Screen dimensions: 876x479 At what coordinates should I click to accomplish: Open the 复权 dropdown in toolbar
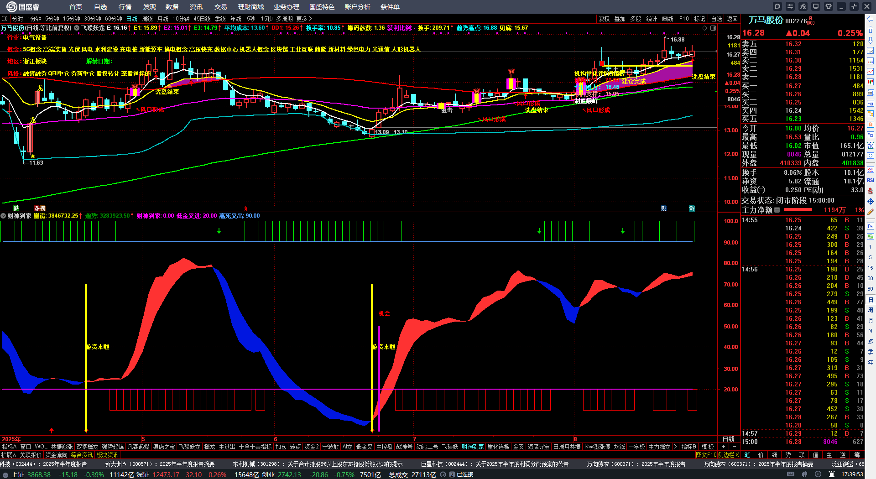tap(605, 19)
